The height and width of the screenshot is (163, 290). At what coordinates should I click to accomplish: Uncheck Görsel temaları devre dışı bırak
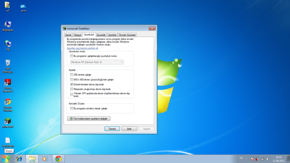[x=71, y=84]
